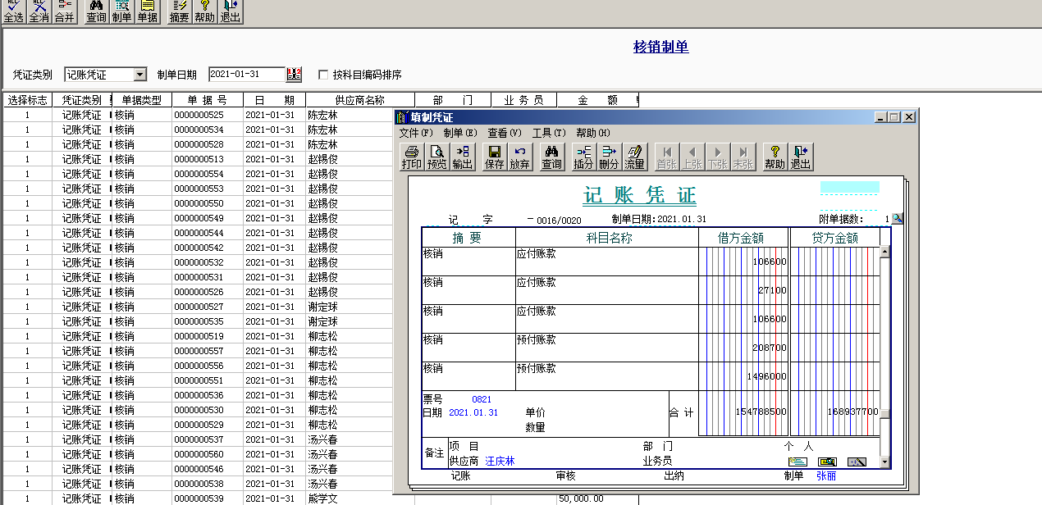Click preparer name 张丽
Screen dimensions: 1042x505
coord(825,475)
